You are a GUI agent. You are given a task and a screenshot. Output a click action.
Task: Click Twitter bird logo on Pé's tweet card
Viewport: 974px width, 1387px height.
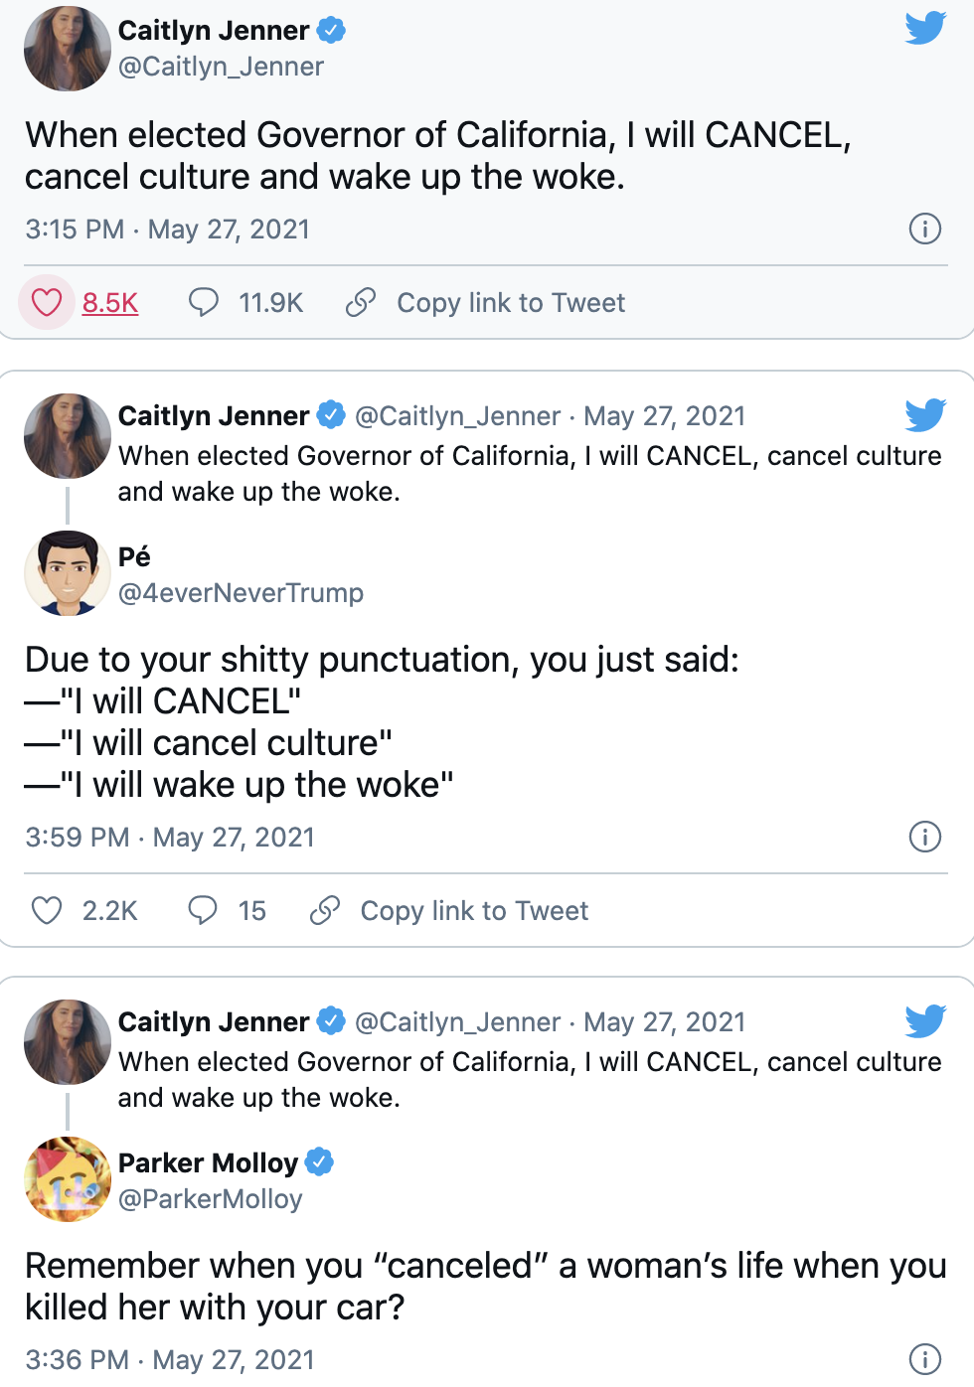coord(925,415)
